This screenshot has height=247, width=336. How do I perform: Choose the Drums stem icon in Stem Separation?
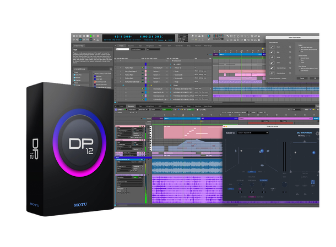(272, 47)
